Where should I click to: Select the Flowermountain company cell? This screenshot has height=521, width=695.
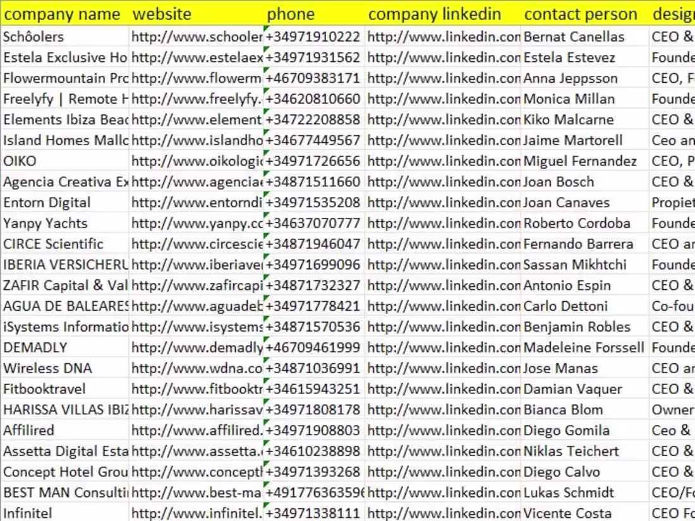point(65,78)
